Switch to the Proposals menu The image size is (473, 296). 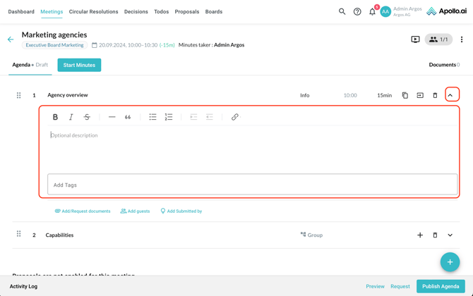coord(186,11)
